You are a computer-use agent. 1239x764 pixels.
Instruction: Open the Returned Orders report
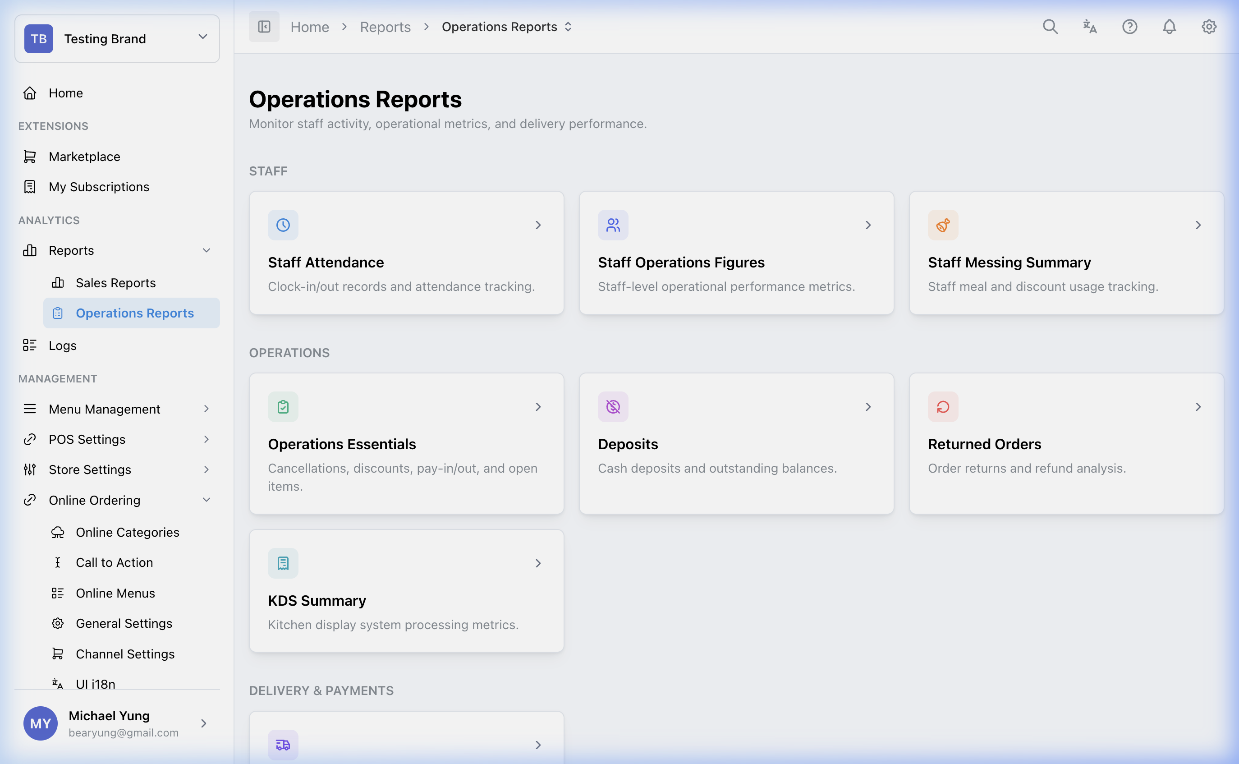[x=1066, y=444]
